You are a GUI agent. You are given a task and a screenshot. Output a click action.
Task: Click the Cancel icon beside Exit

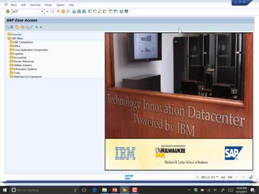pyautogui.click(x=68, y=11)
